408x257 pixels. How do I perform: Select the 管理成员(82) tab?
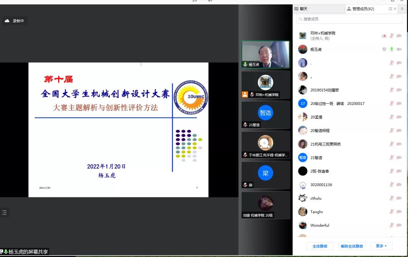(x=363, y=9)
